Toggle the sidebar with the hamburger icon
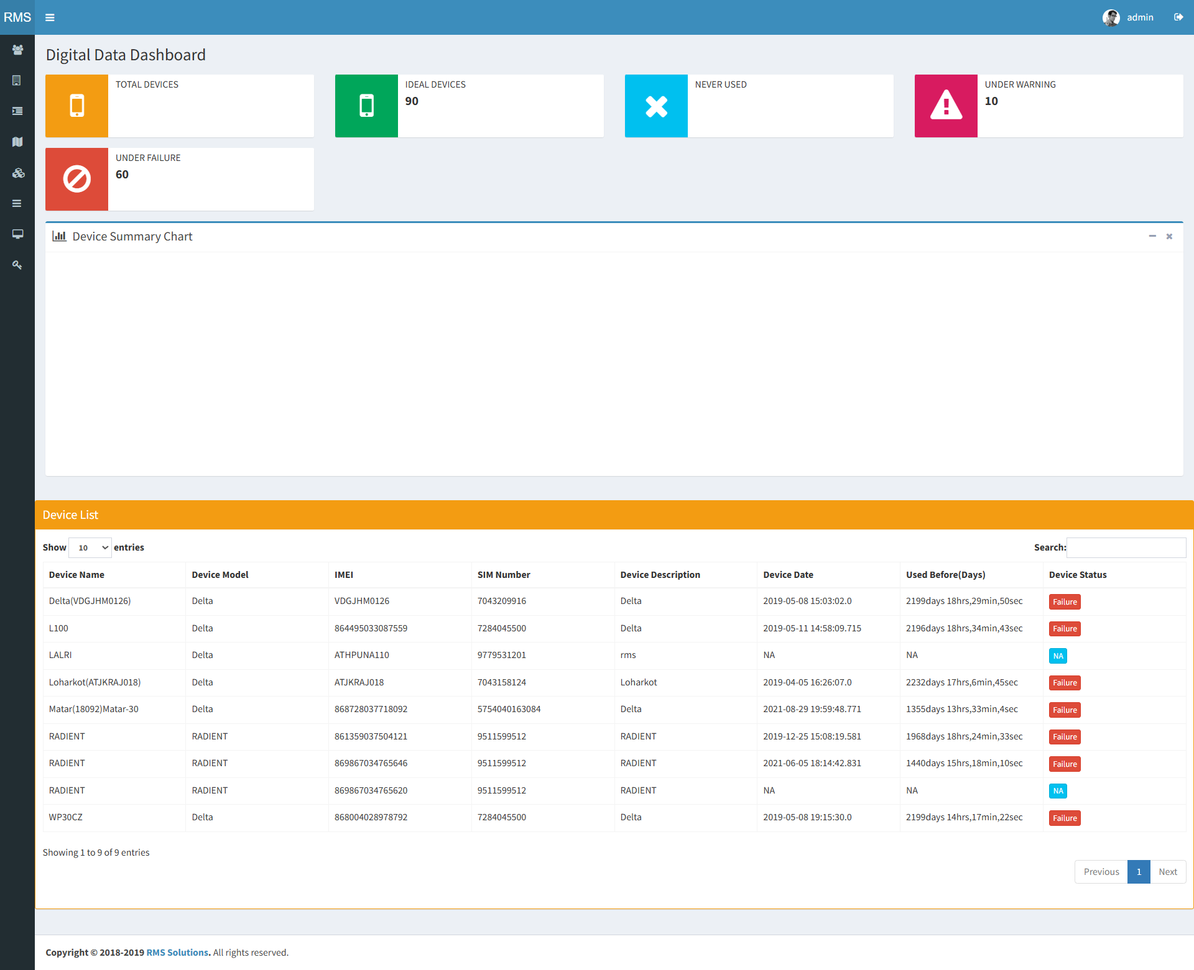This screenshot has width=1194, height=970. (x=50, y=17)
